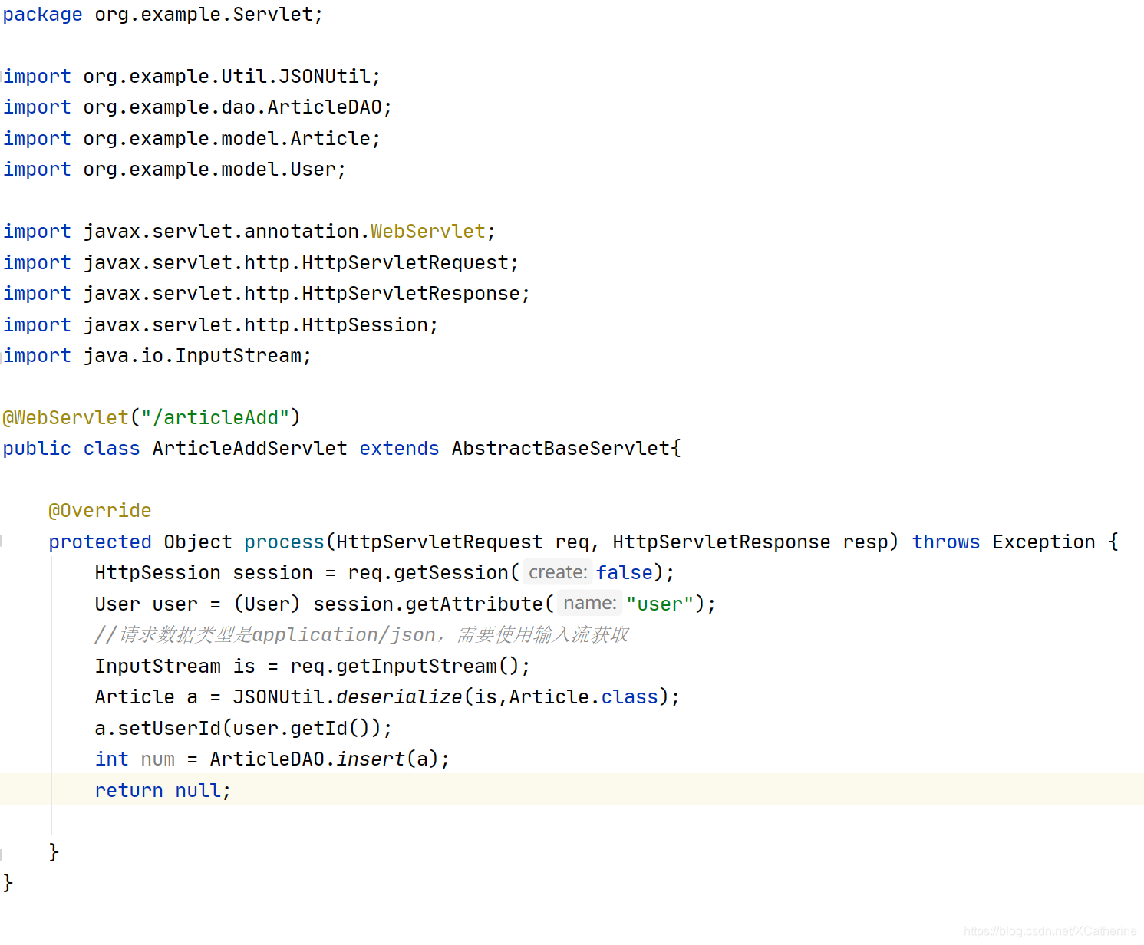Click the setUserId method call

pyautogui.click(x=169, y=728)
